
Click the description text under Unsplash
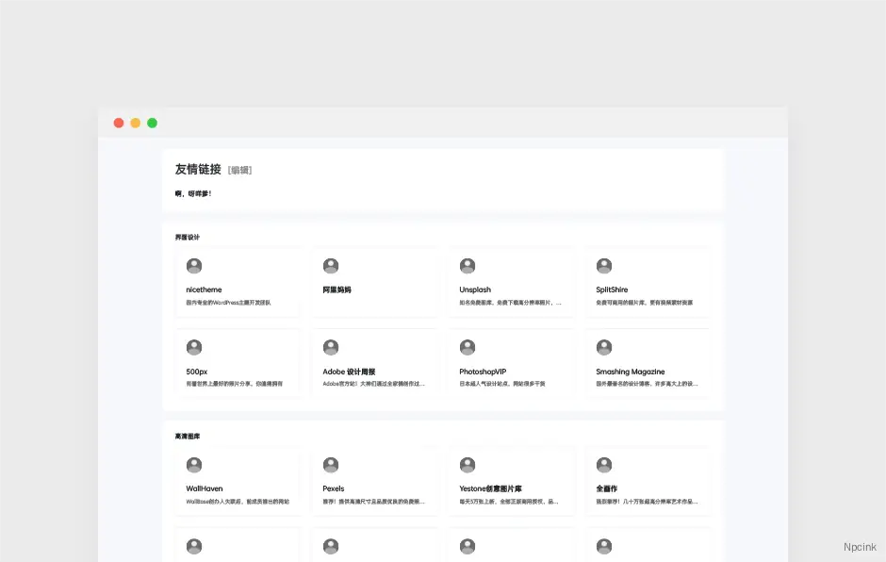click(x=510, y=303)
